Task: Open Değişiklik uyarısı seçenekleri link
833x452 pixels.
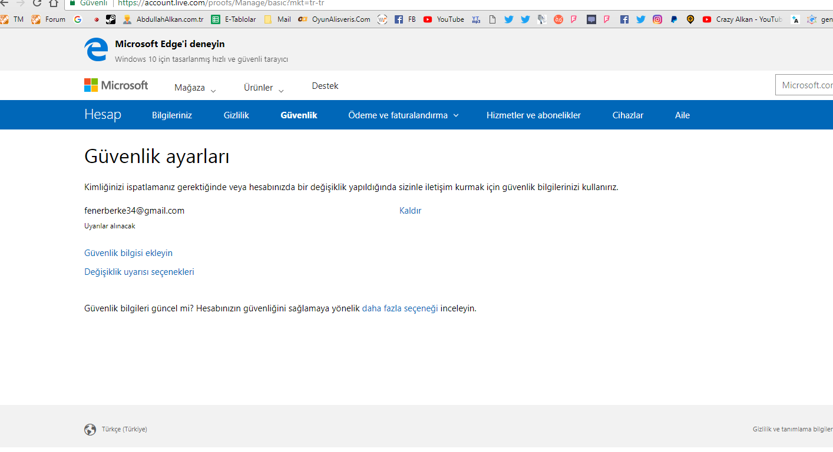Action: [x=139, y=272]
